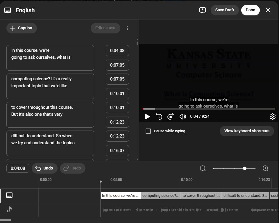
Task: Set start time 0:07:05 of second caption
Action: click(117, 79)
